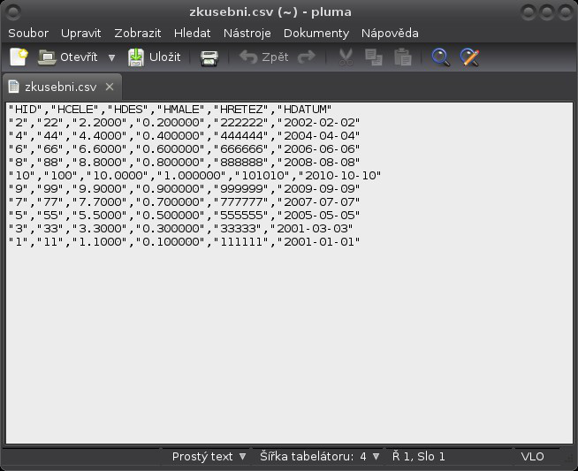Click the document icon on zkusebni.csv tab

pos(13,87)
